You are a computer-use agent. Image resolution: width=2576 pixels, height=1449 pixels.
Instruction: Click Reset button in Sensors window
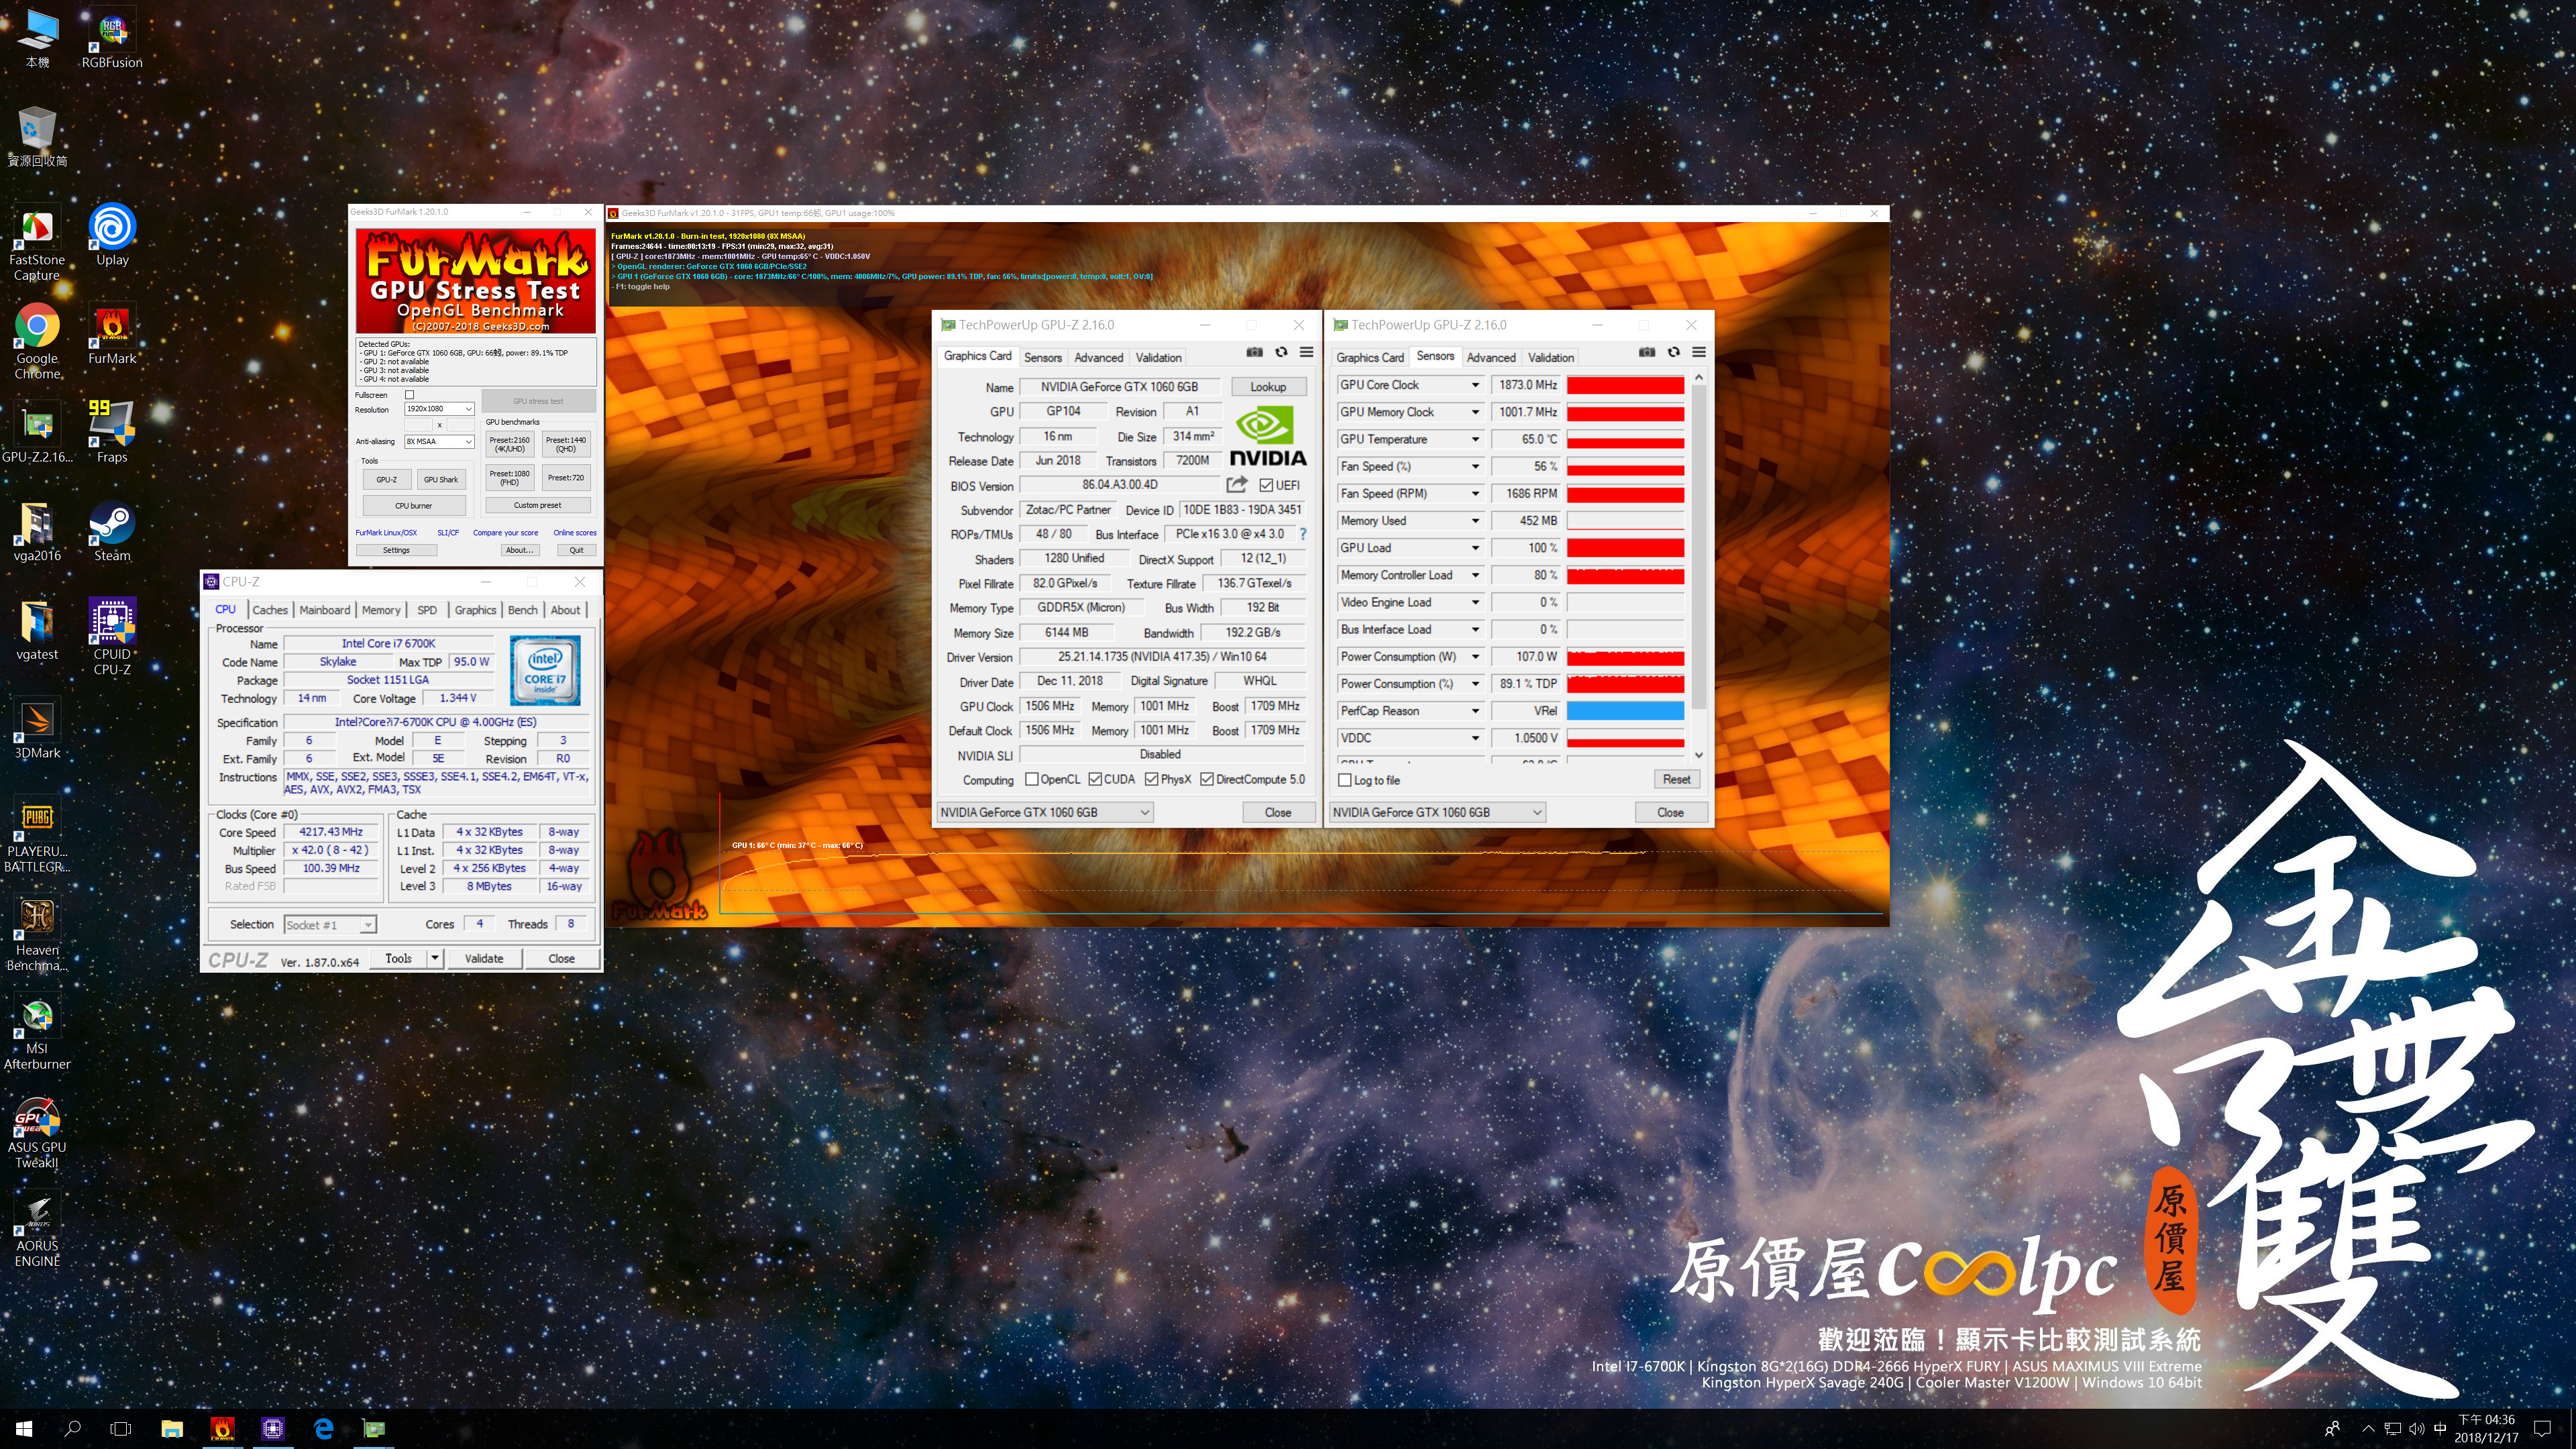(x=1676, y=779)
